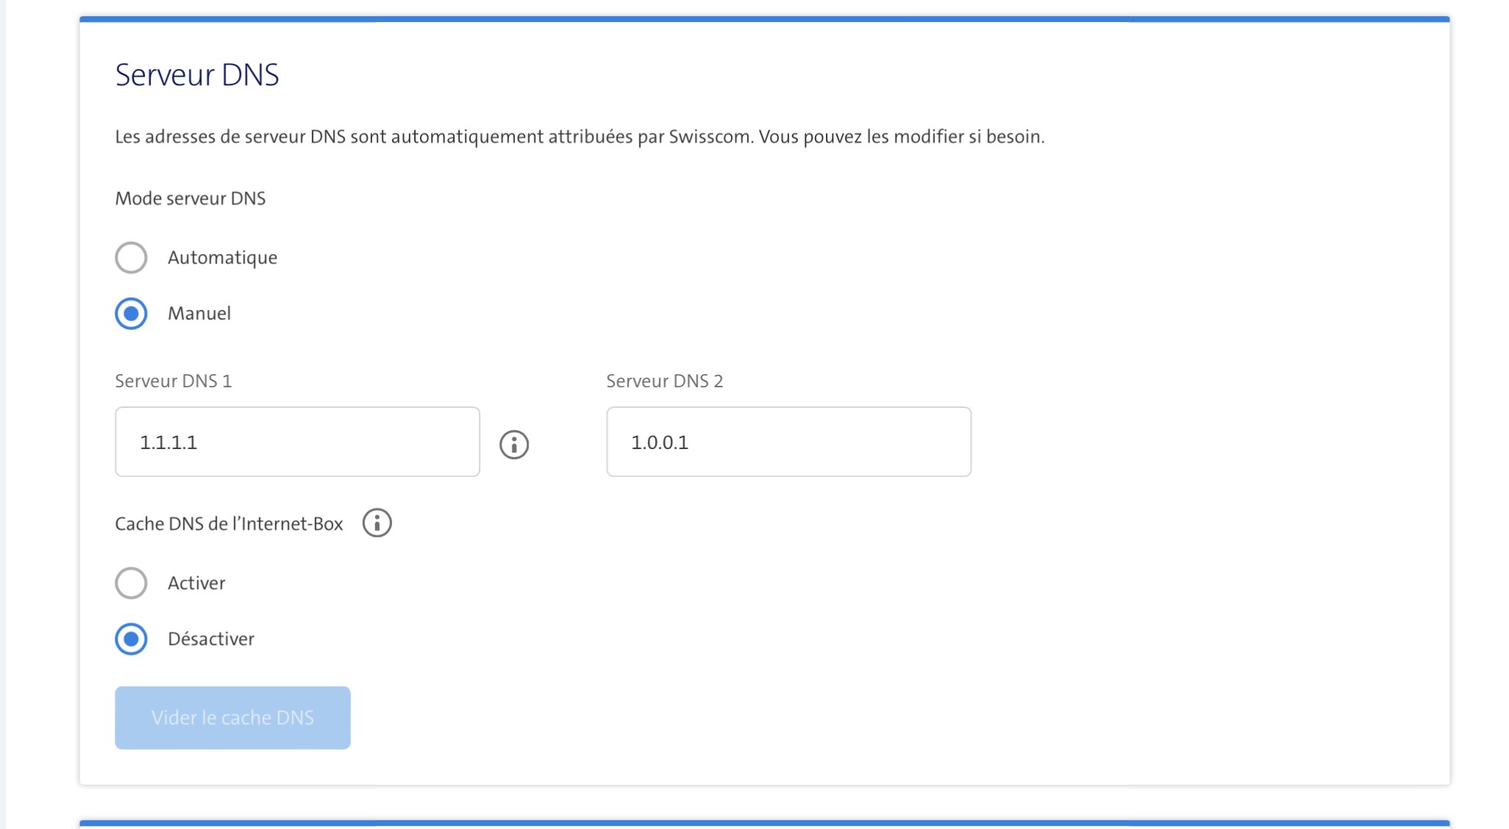Click the blue top border of DNS card
The image size is (1509, 829).
click(764, 19)
